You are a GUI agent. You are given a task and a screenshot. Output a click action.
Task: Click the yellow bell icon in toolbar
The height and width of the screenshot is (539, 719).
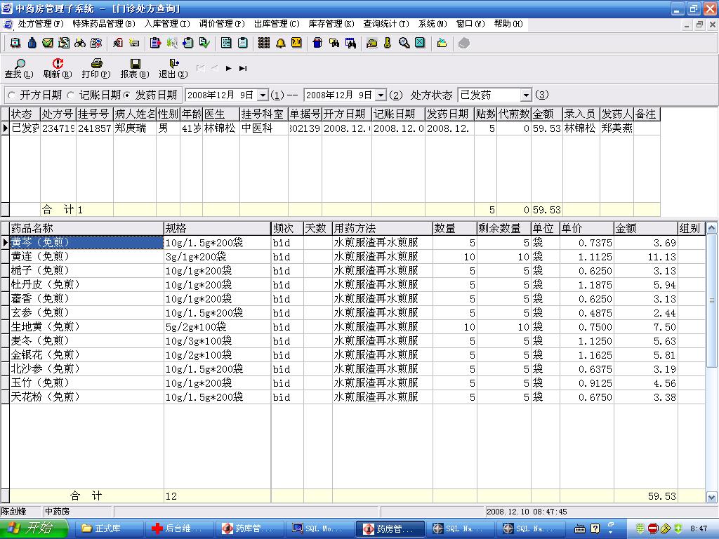click(x=280, y=43)
